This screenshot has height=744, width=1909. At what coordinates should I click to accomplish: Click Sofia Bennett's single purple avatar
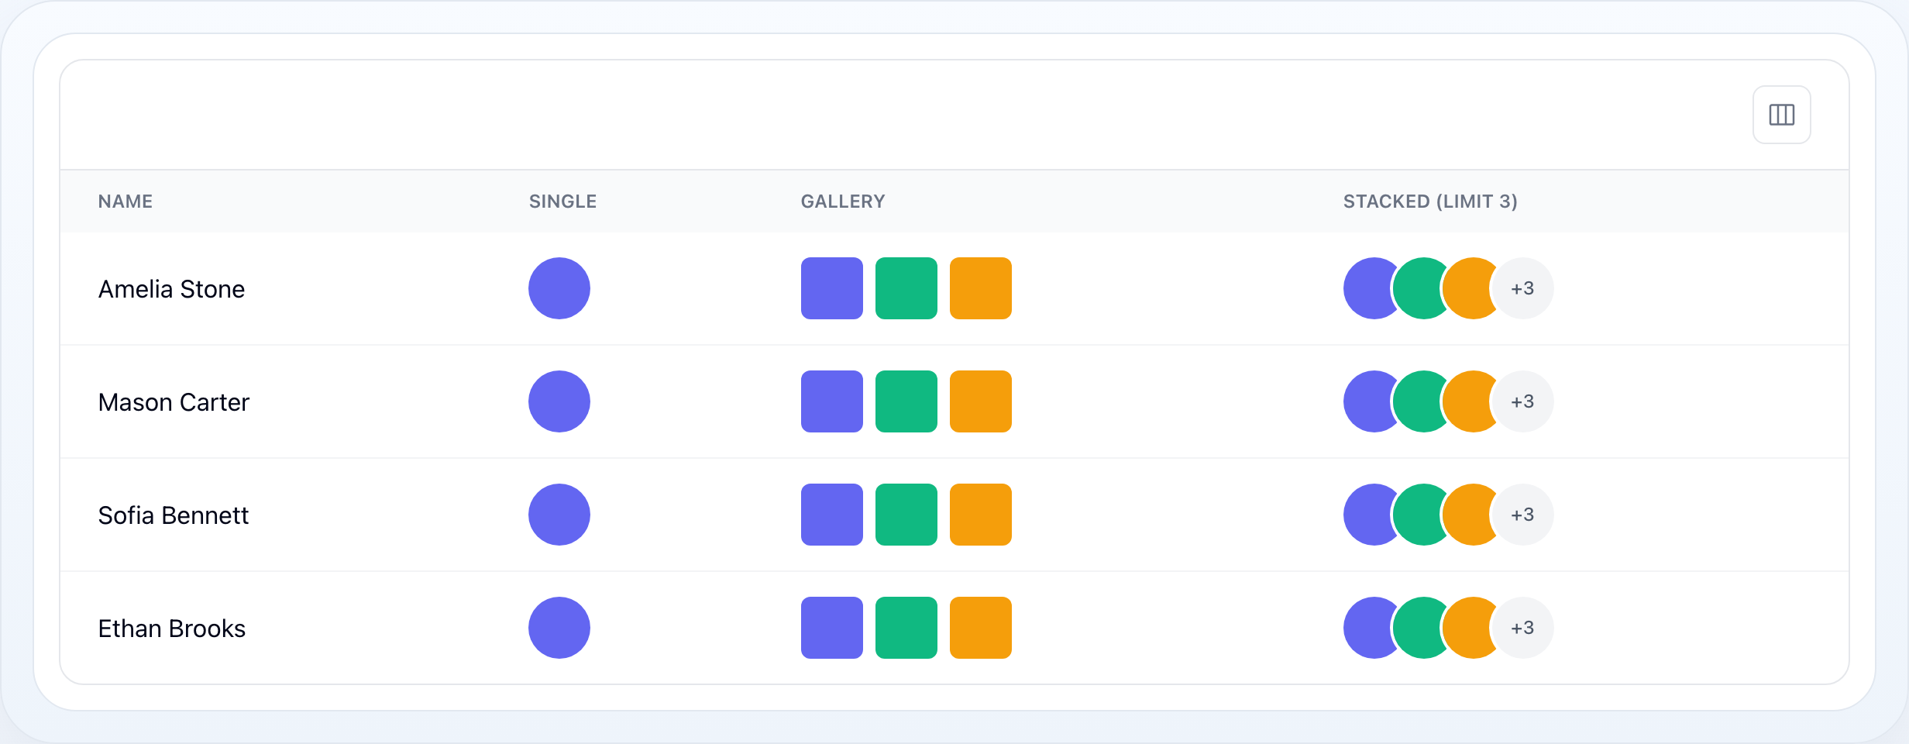[559, 515]
